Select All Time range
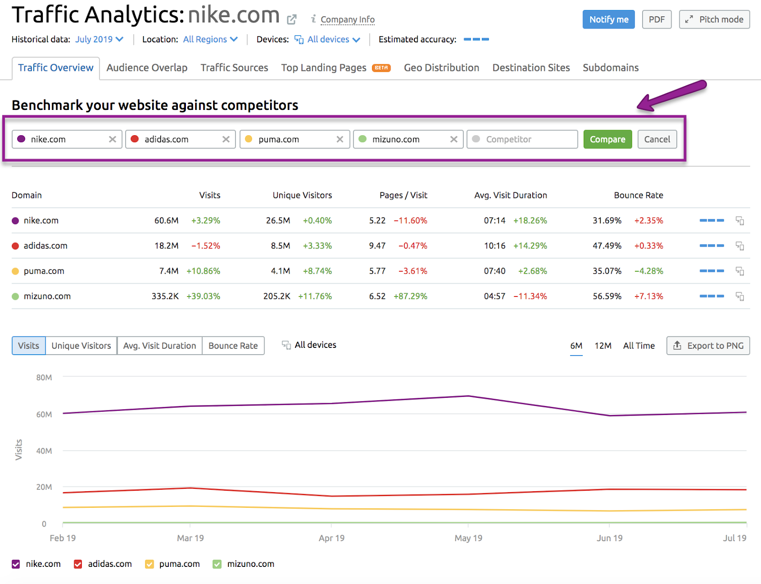This screenshot has height=584, width=761. pyautogui.click(x=639, y=346)
